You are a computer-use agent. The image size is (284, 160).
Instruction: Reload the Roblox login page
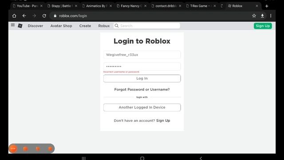[x=44, y=16]
